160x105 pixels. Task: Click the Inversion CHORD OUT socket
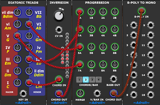[59, 93]
